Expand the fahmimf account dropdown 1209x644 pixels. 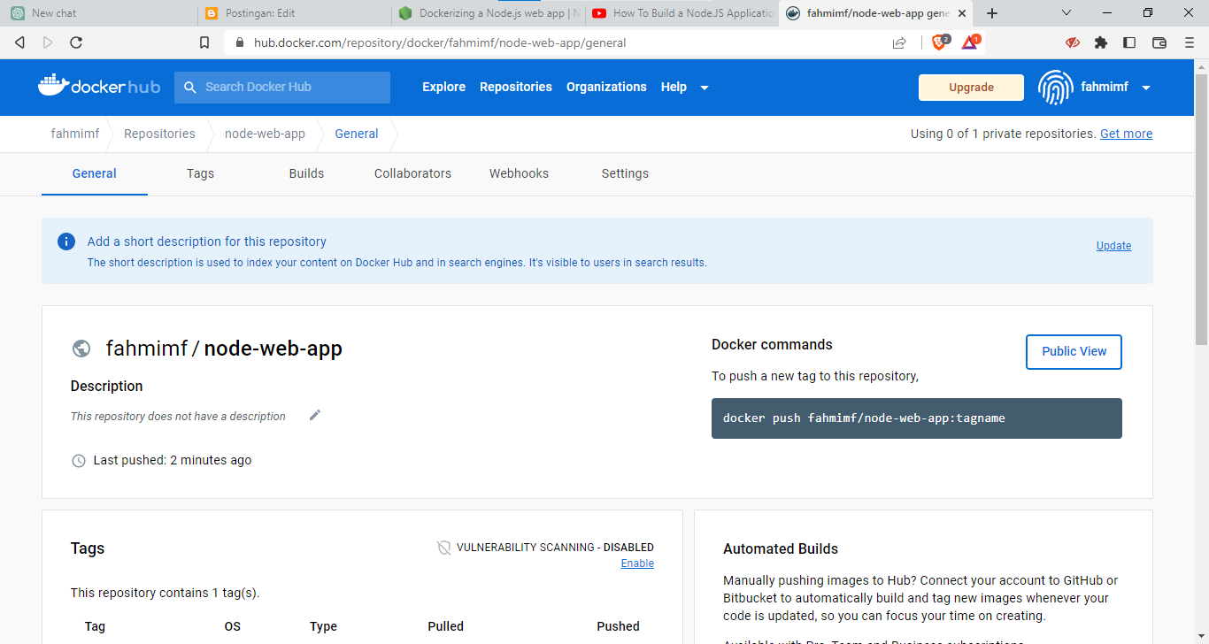point(1146,88)
